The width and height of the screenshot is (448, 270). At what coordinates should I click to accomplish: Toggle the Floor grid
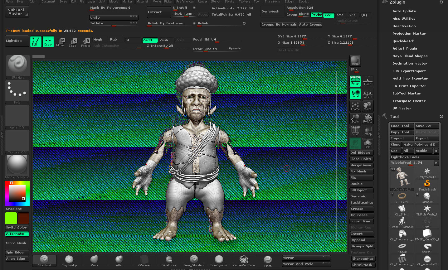point(368,81)
